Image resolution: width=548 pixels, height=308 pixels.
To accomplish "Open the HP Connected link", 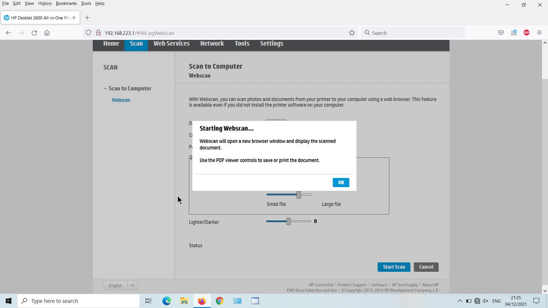I will click(321, 285).
